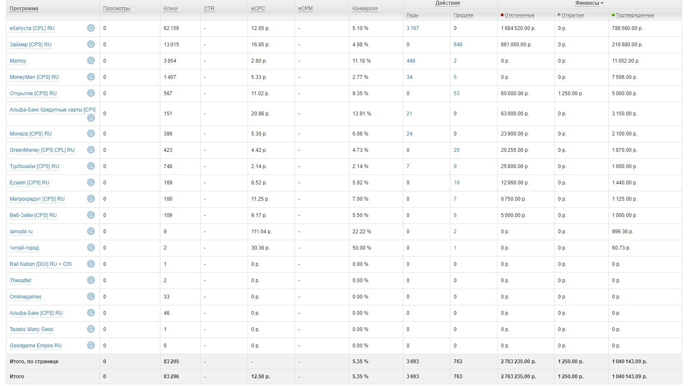Screen dimensions: 692x386
Task: Click the icon beside lamoda ru
Action: tap(91, 231)
